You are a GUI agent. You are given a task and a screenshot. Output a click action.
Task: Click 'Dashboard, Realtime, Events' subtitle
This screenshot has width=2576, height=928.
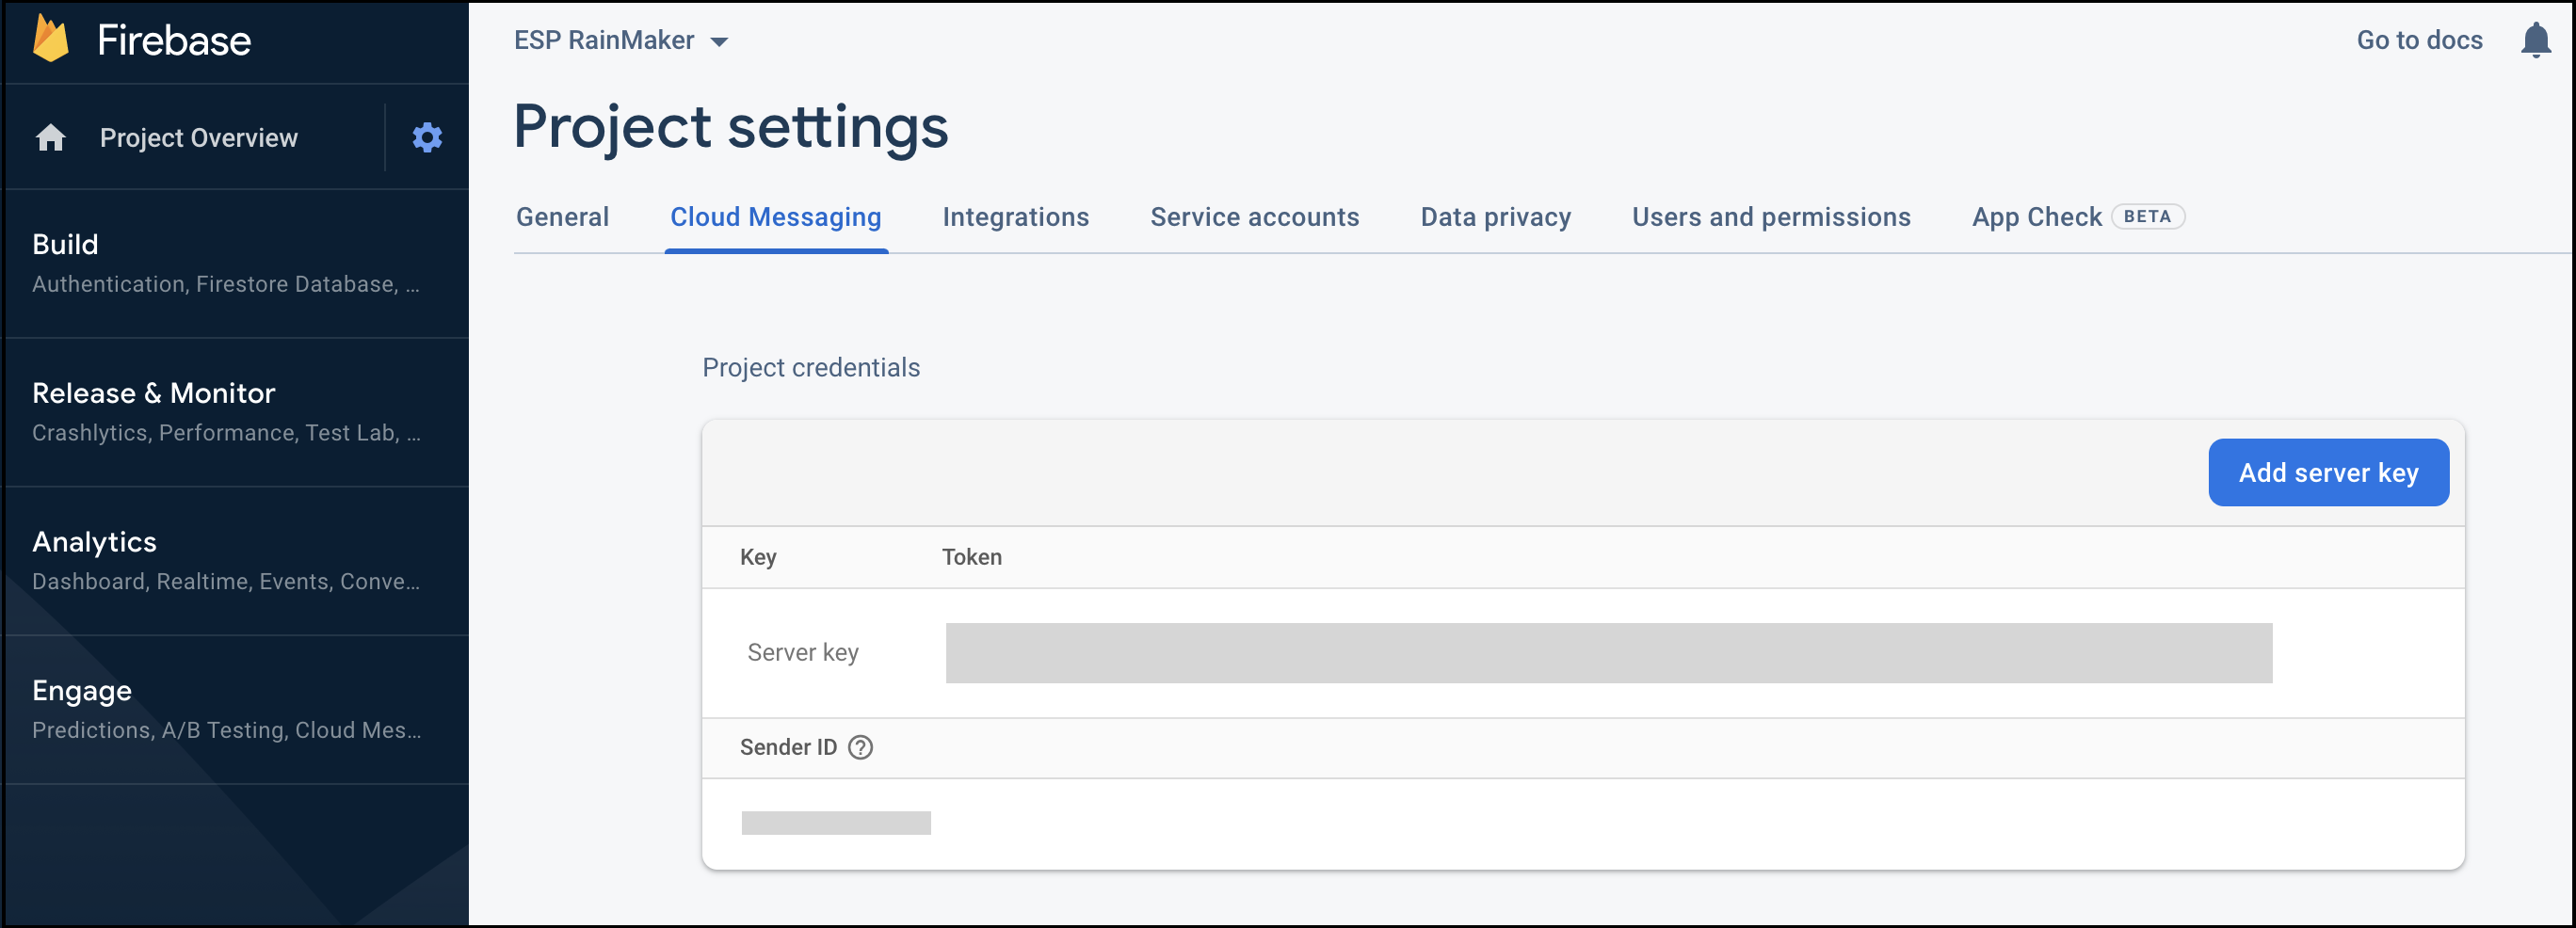click(226, 582)
